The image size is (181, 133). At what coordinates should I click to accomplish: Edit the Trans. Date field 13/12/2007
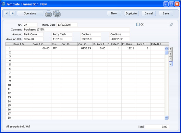(67, 25)
